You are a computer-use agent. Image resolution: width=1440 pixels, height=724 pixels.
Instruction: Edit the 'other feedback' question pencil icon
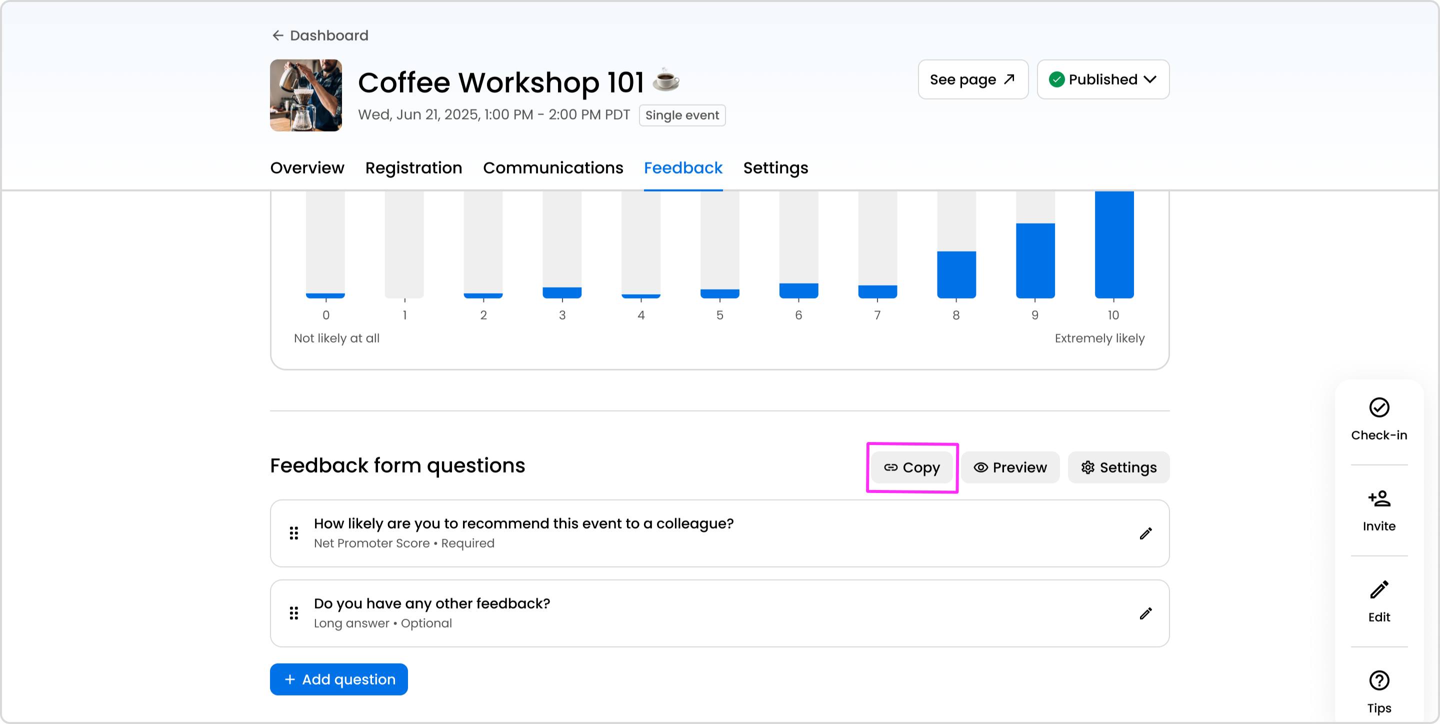coord(1145,613)
